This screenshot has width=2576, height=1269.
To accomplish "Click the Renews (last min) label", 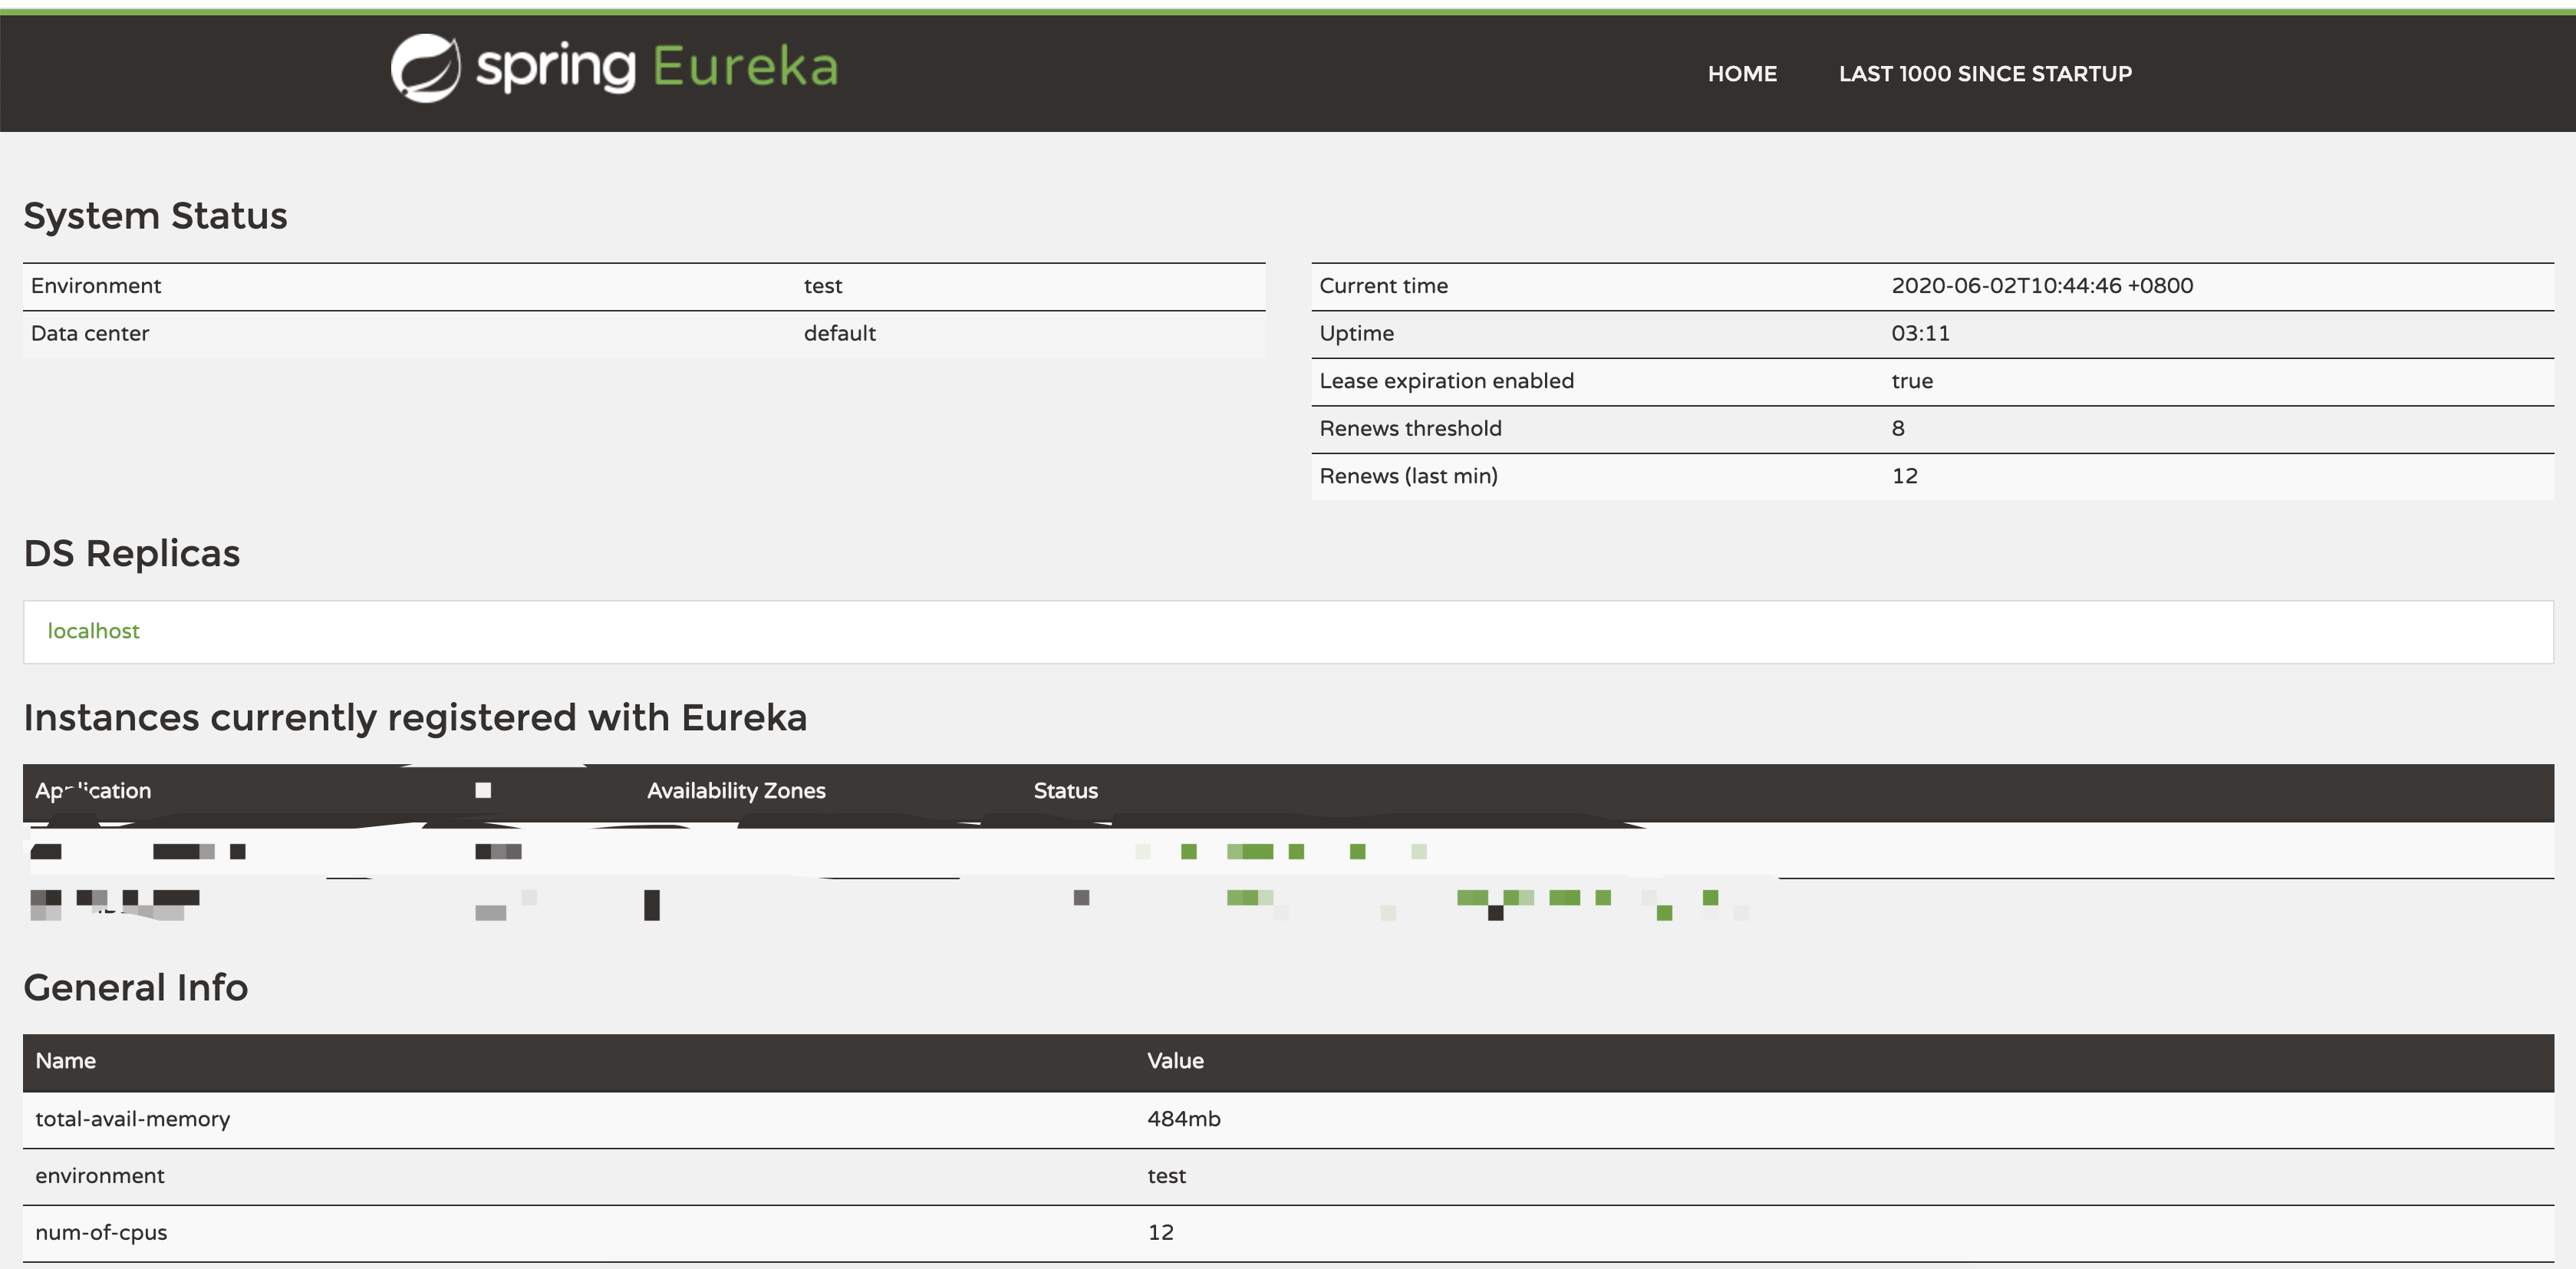I will tap(1407, 476).
